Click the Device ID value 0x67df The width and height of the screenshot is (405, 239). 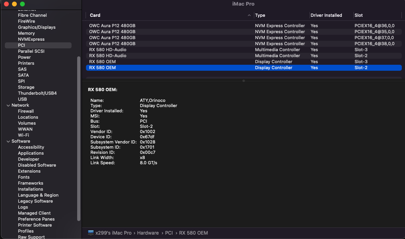point(147,137)
